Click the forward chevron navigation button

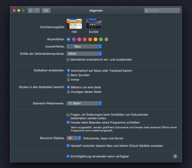coord(37,11)
